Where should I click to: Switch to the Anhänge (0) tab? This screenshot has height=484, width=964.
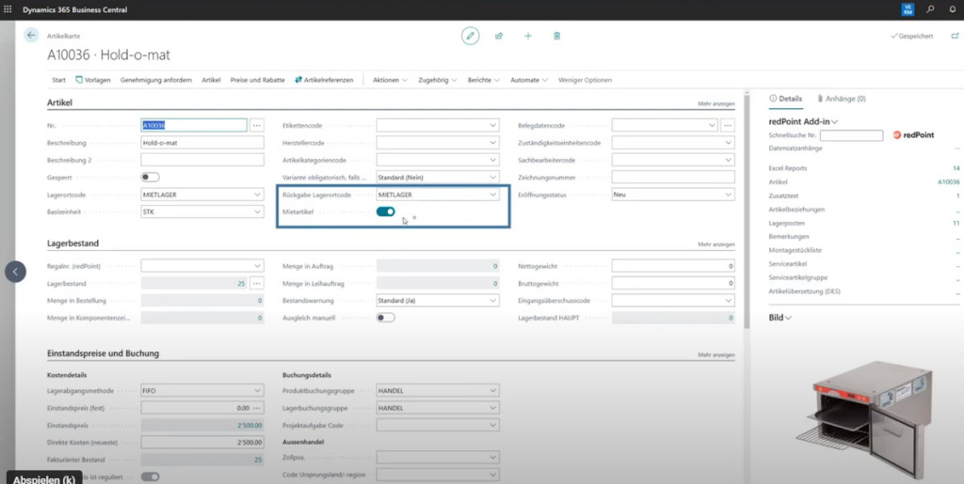pyautogui.click(x=841, y=98)
